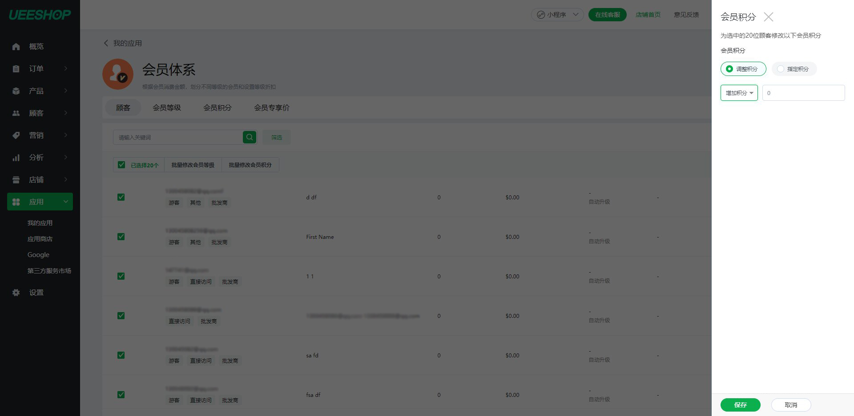Screen dimensions: 854x416
Task: Select the 指定积分 radio option
Action: pyautogui.click(x=781, y=69)
